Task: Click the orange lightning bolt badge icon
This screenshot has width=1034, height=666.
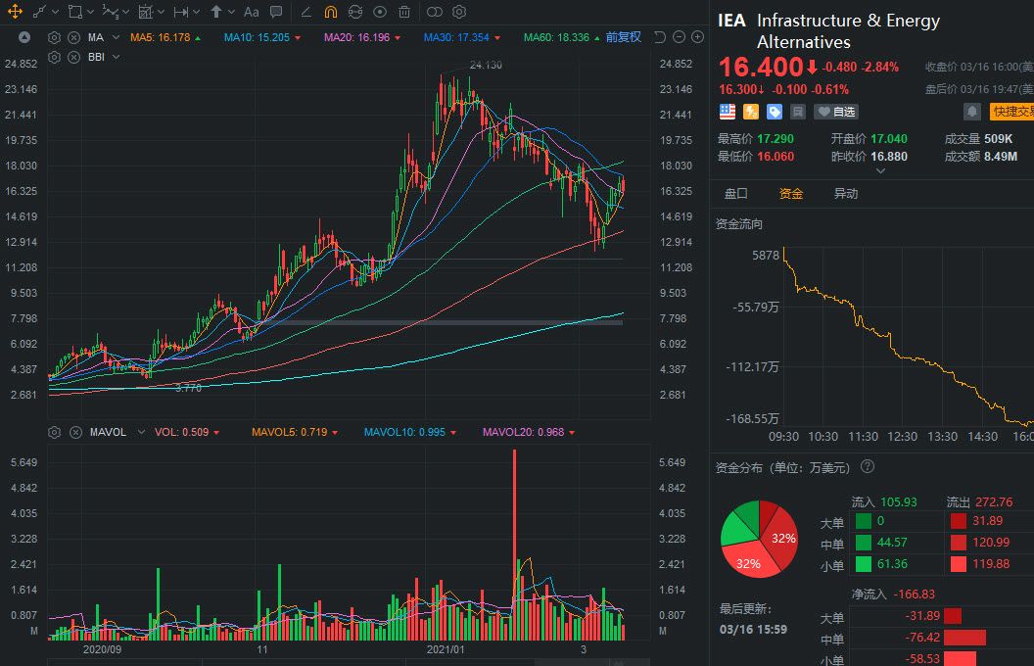Action: point(751,112)
